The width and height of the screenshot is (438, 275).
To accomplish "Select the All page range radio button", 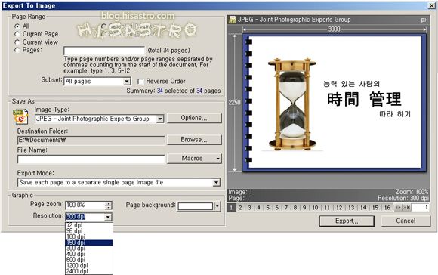I will click(x=17, y=26).
